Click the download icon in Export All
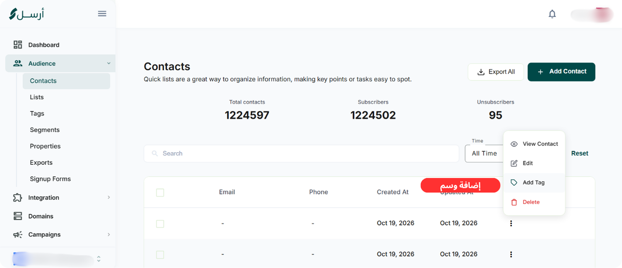 [x=481, y=72]
